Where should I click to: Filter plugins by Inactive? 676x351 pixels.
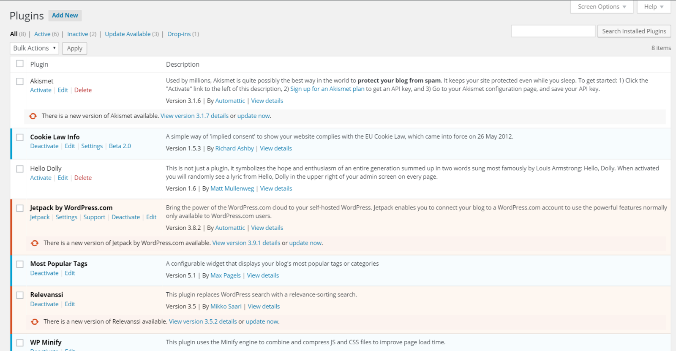click(x=78, y=34)
